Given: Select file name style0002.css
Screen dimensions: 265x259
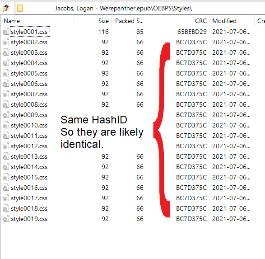Looking at the screenshot, I should tap(29, 42).
